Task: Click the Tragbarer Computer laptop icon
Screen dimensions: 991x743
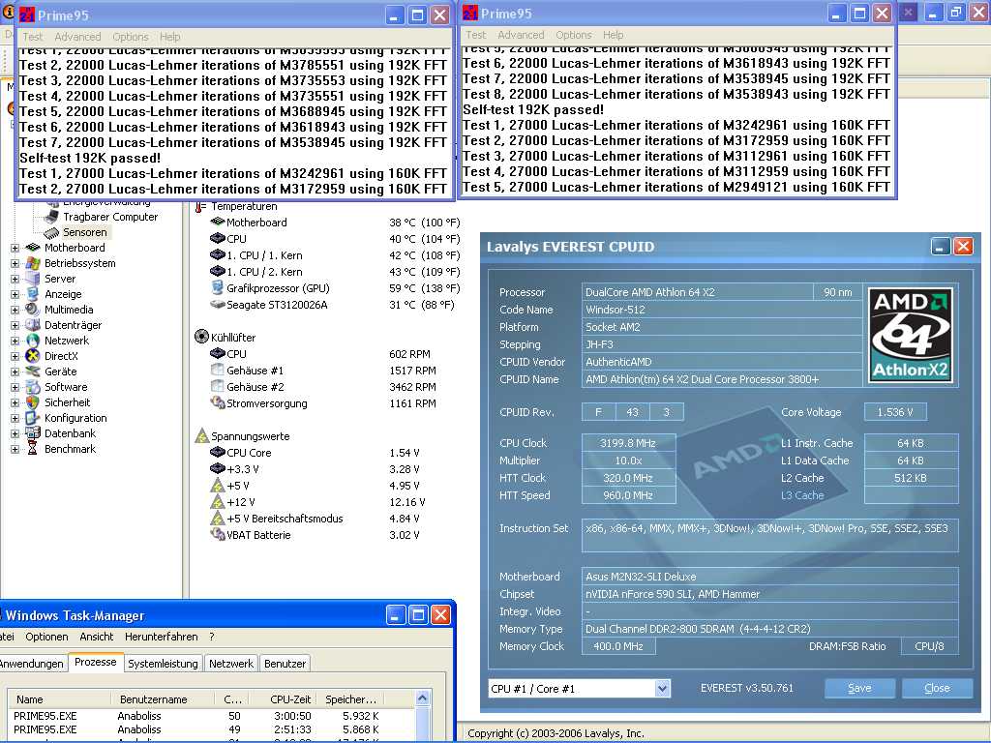Action: click(51, 217)
